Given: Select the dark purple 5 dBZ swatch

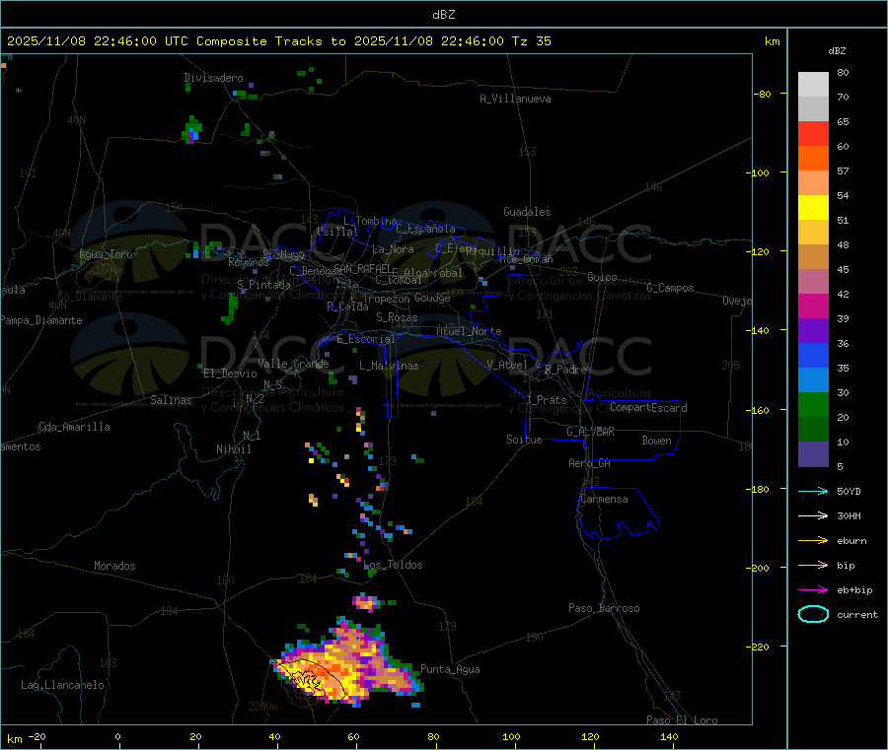Looking at the screenshot, I should (813, 454).
